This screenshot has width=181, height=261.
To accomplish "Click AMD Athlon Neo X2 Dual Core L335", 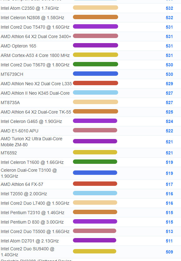I will 36,84.
